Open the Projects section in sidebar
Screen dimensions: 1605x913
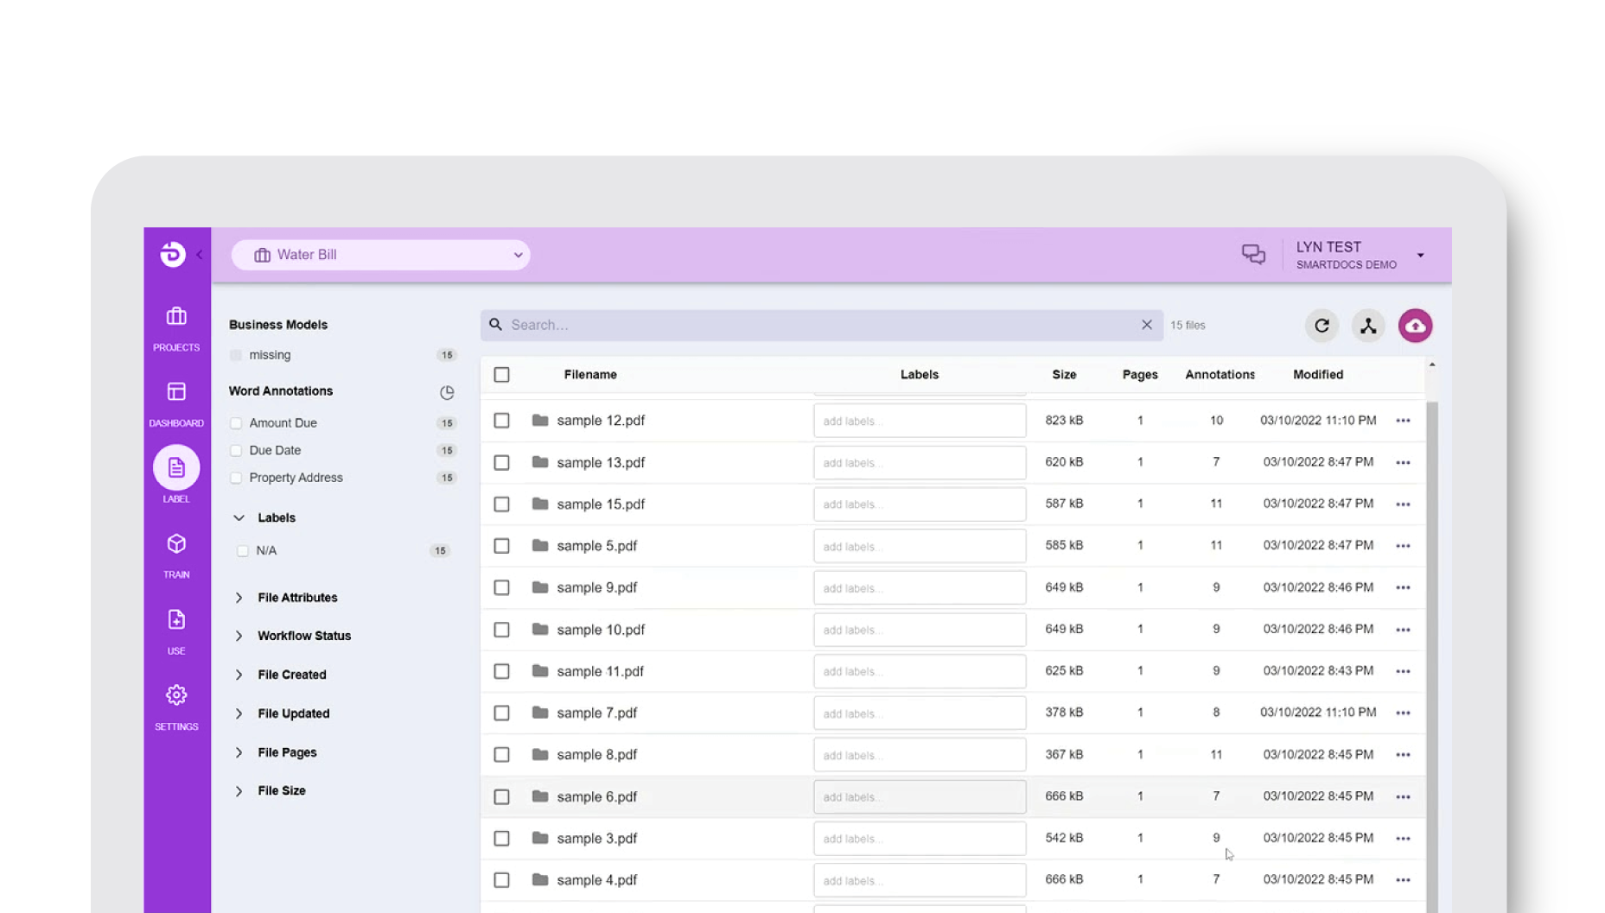click(x=176, y=327)
